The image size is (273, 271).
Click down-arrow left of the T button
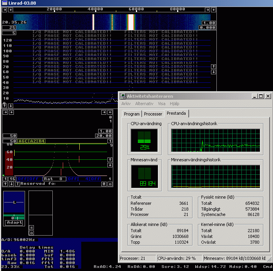(x=11, y=184)
